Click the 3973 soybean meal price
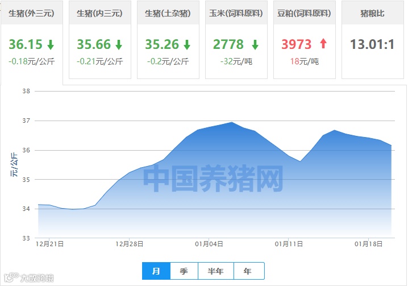Image resolution: width=408 pixels, height=286 pixels. click(x=297, y=44)
